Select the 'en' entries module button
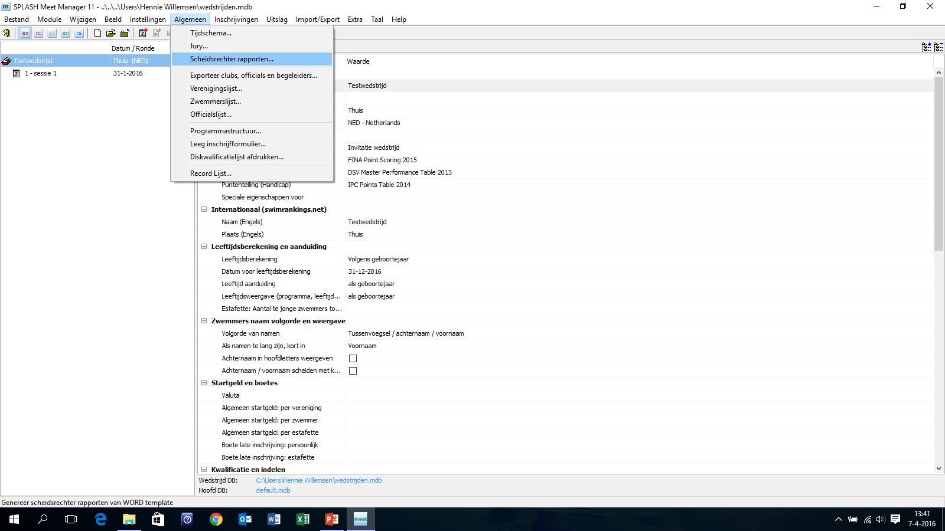945x531 pixels. [66, 33]
